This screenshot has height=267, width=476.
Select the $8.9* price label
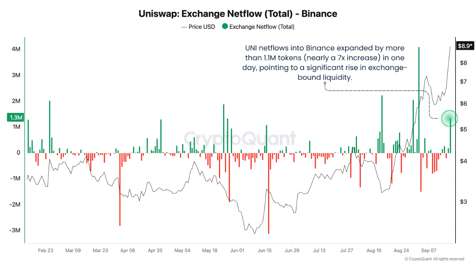(465, 46)
